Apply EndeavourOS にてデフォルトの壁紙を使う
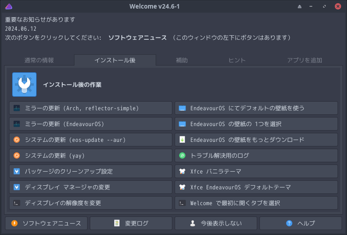This screenshot has width=347, height=235. pyautogui.click(x=256, y=108)
